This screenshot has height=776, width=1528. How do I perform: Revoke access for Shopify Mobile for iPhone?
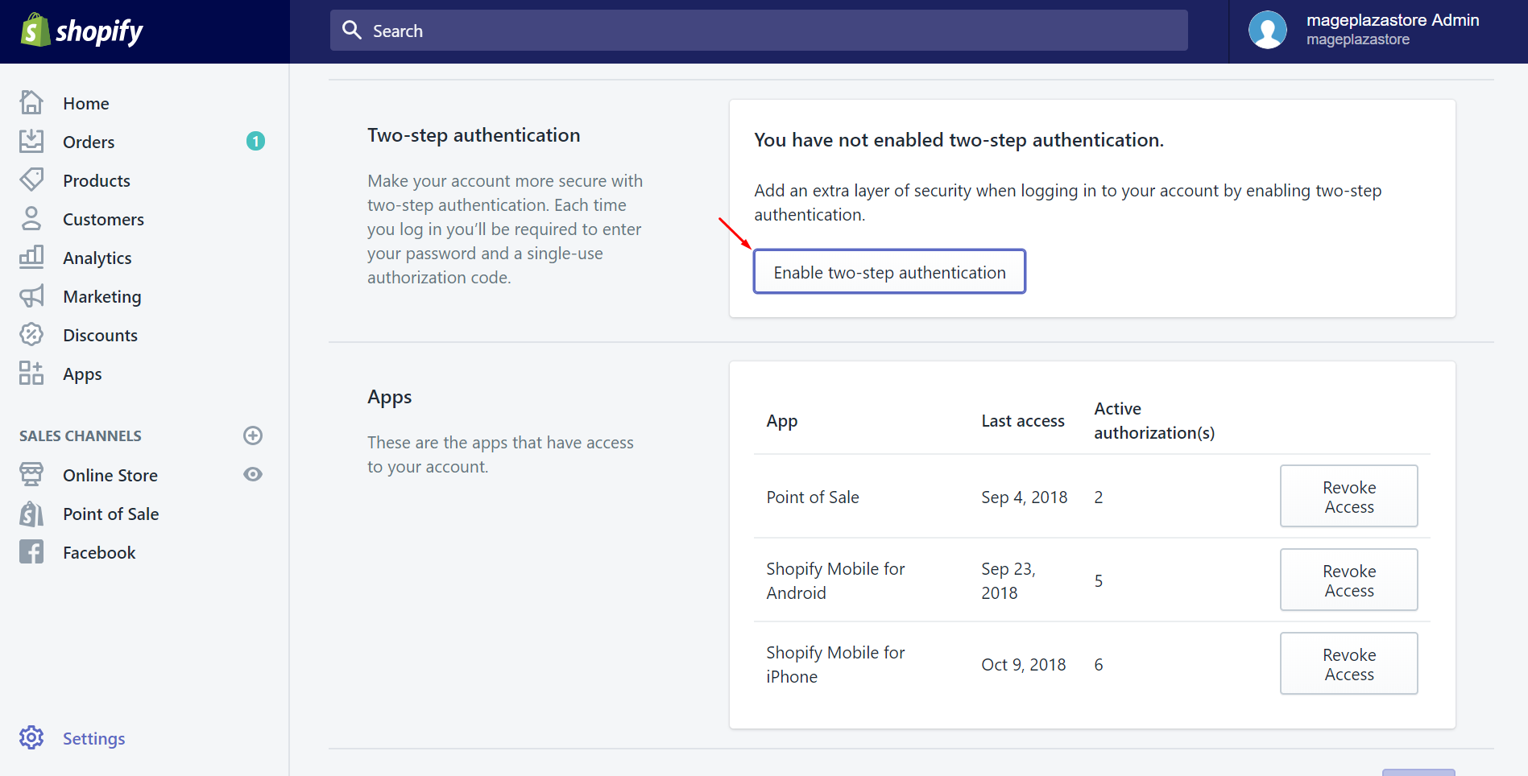[x=1348, y=663]
